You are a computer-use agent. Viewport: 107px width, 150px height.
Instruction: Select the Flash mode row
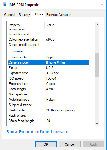(x=49, y=110)
